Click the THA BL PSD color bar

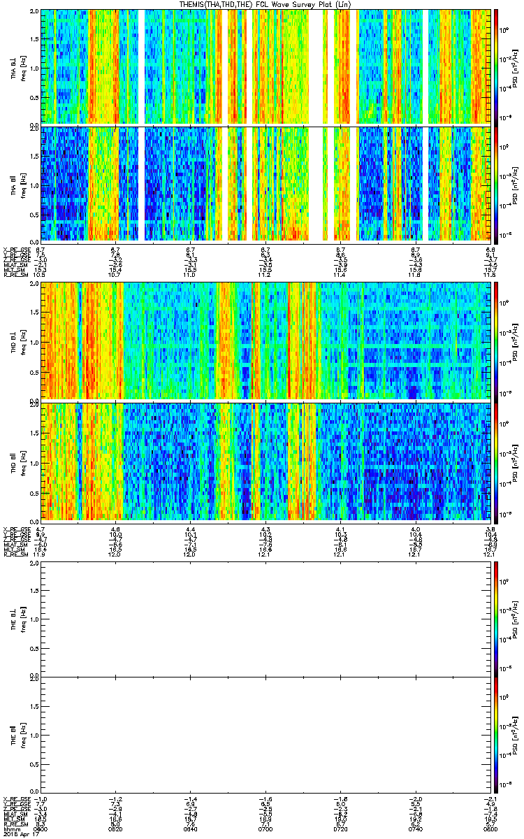click(x=496, y=66)
